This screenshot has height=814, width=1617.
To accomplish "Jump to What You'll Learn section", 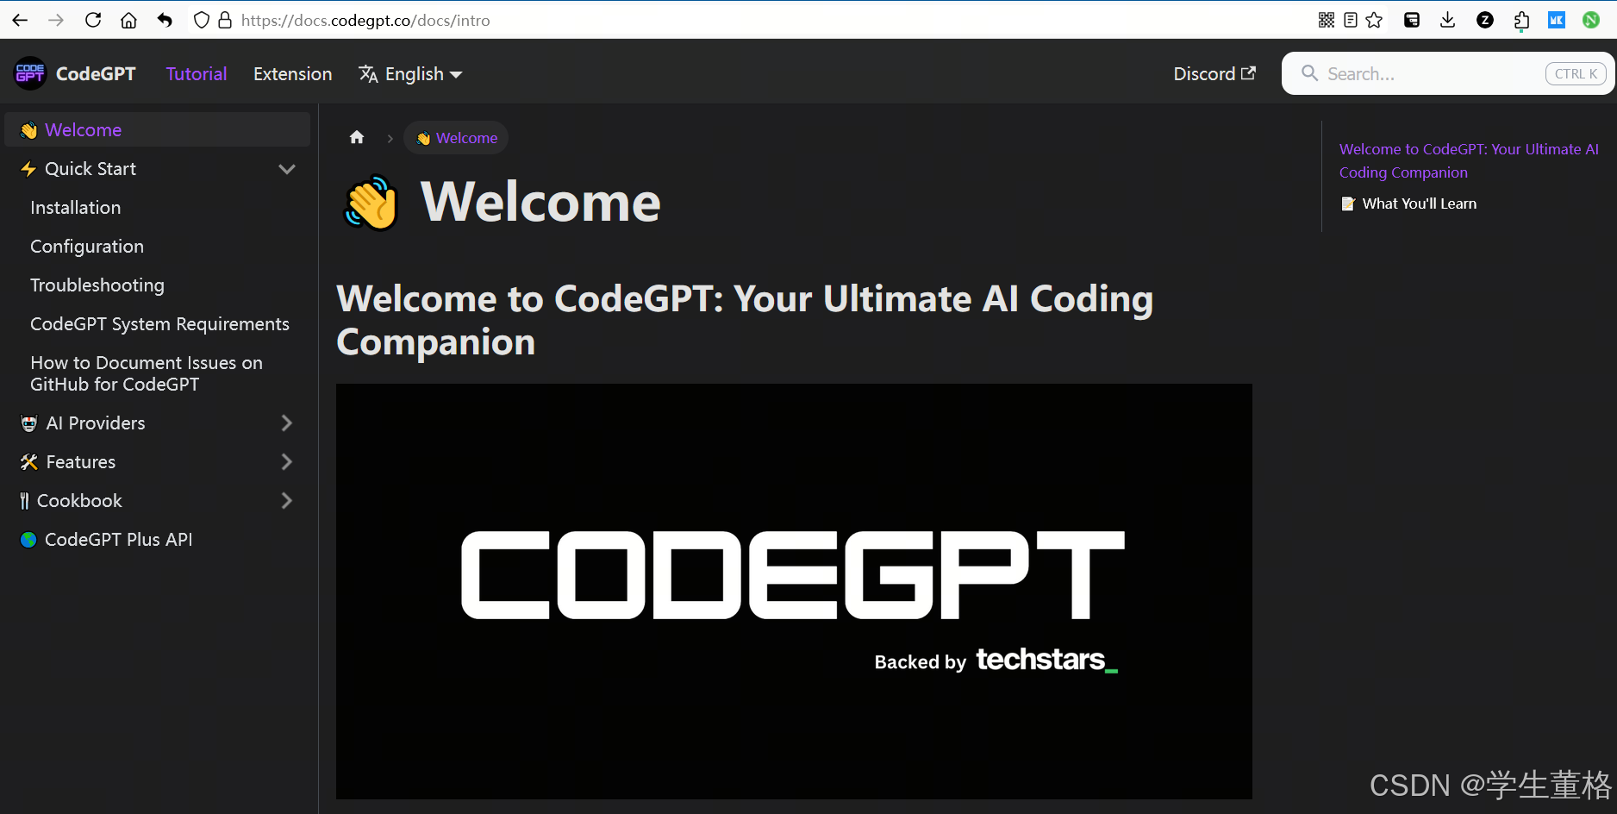I will [x=1409, y=203].
